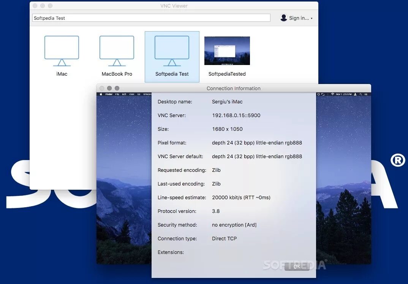Open the Go menu in remote session
The width and height of the screenshot is (408, 284).
point(139,94)
